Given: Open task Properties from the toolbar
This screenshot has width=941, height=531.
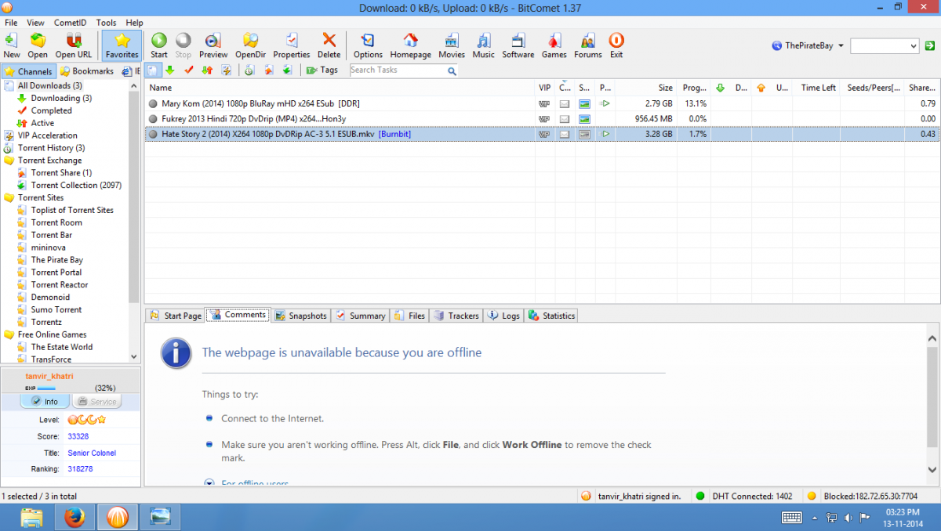Looking at the screenshot, I should pos(292,45).
